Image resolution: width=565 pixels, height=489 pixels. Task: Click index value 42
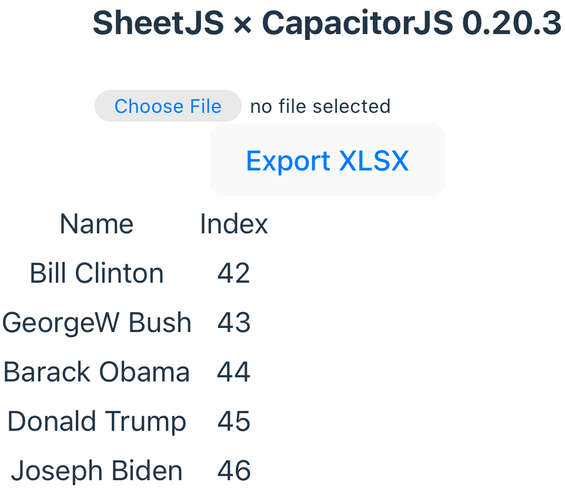[233, 274]
